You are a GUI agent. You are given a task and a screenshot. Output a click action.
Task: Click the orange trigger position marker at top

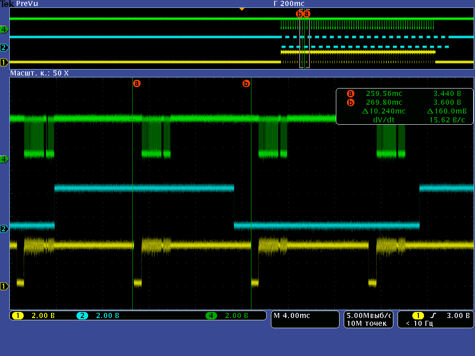click(x=242, y=9)
